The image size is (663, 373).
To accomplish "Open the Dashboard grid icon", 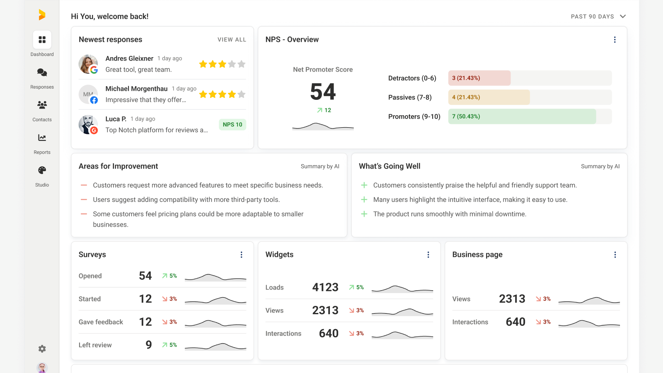I will (x=42, y=40).
